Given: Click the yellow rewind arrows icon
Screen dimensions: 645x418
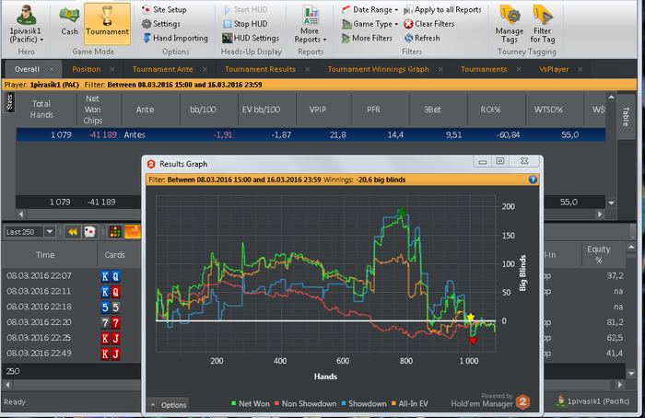Looking at the screenshot, I should coord(73,232).
